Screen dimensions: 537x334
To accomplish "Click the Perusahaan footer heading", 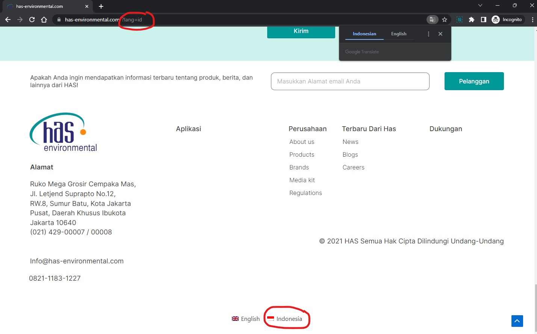I will [x=308, y=129].
